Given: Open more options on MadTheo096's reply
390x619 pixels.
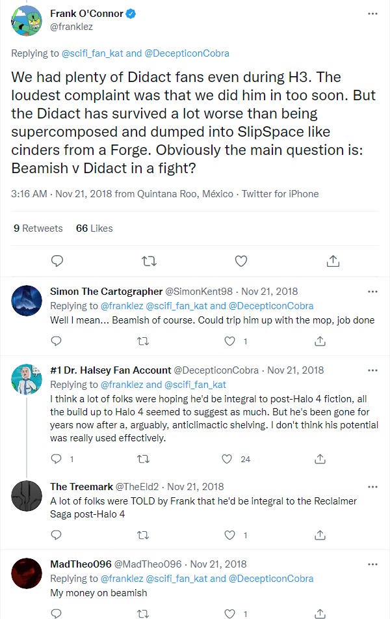Looking at the screenshot, I should 372,564.
